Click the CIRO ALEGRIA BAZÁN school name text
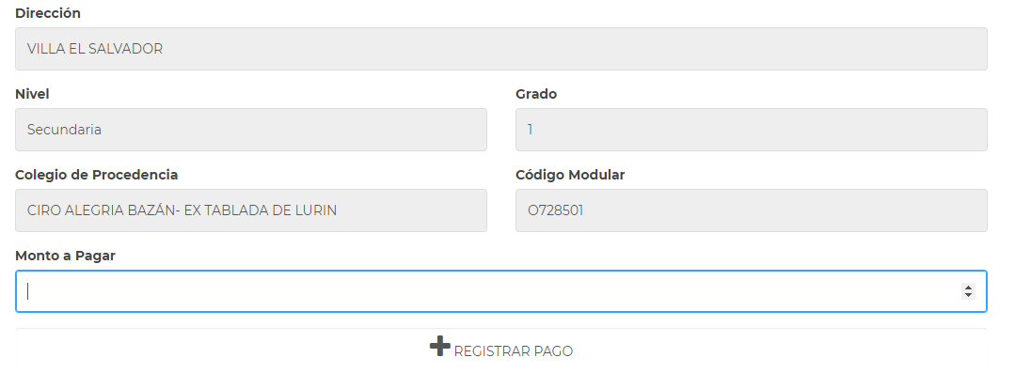This screenshot has height=389, width=1015. point(182,210)
